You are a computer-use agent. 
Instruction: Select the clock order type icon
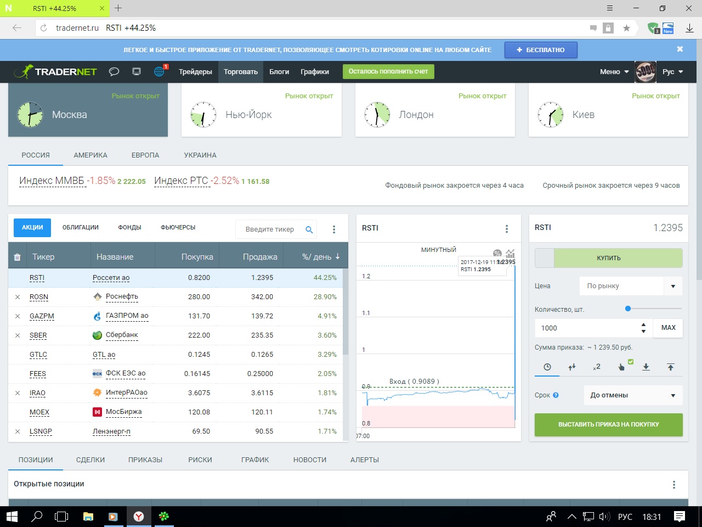tap(547, 367)
